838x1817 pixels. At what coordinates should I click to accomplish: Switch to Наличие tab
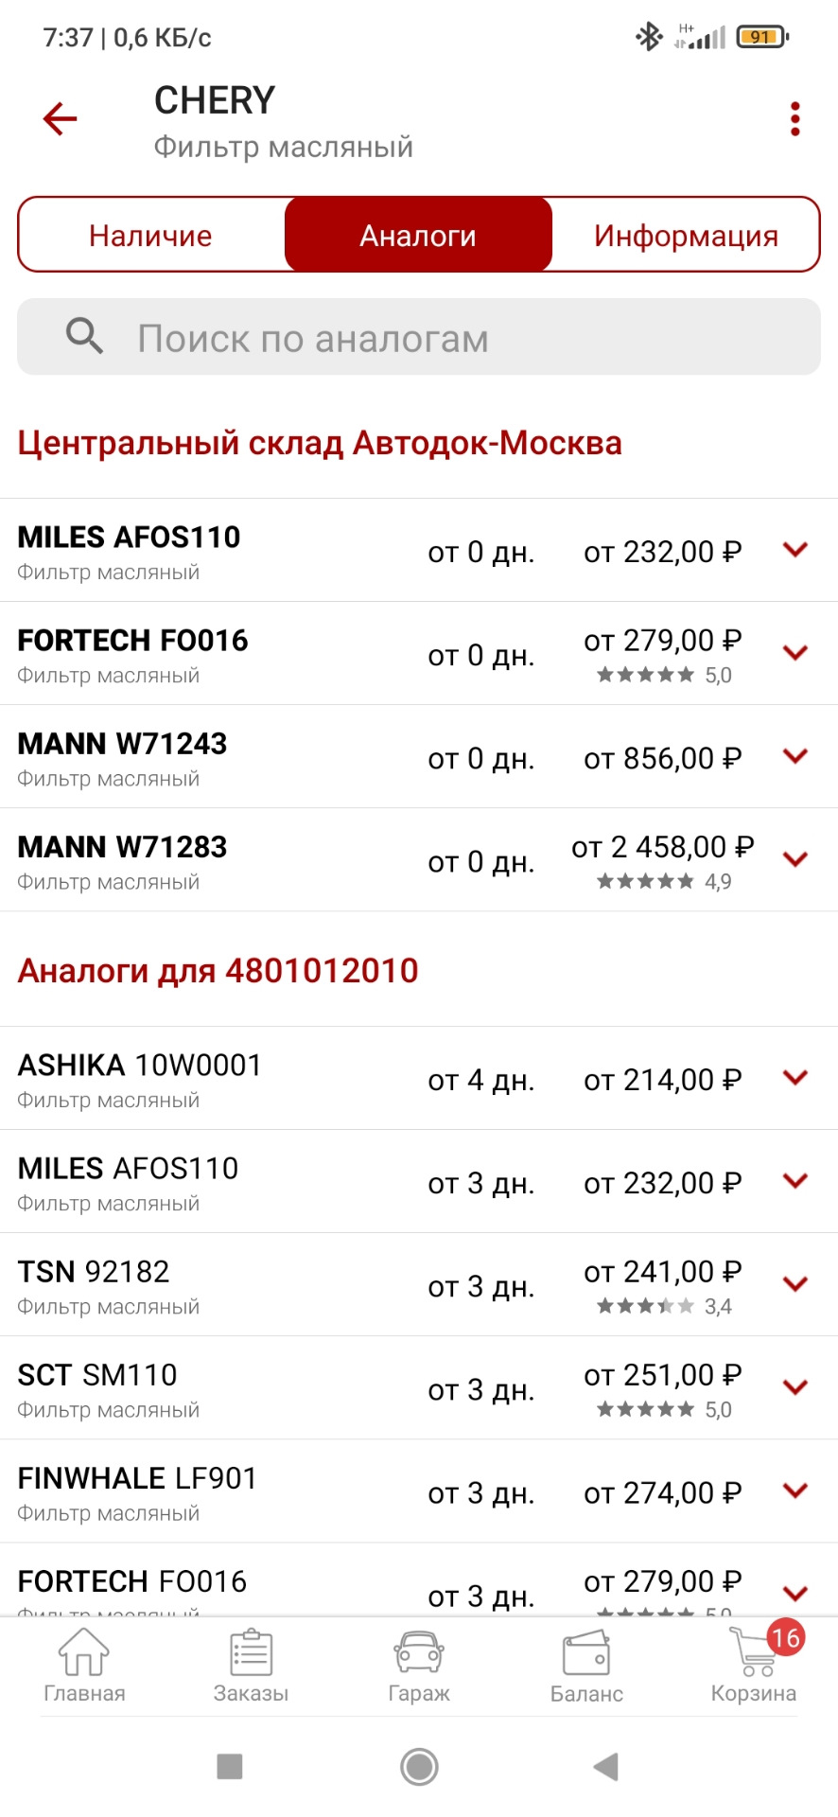pos(151,236)
